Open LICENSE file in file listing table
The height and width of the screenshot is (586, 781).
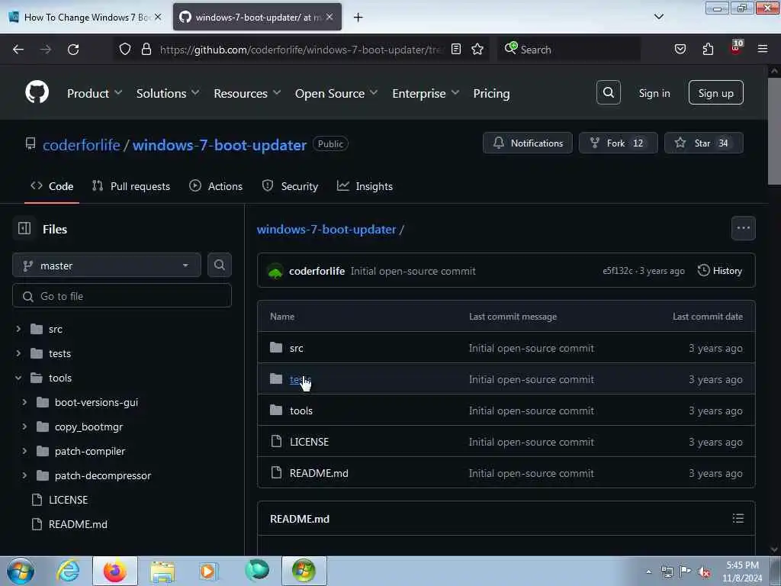[309, 442]
